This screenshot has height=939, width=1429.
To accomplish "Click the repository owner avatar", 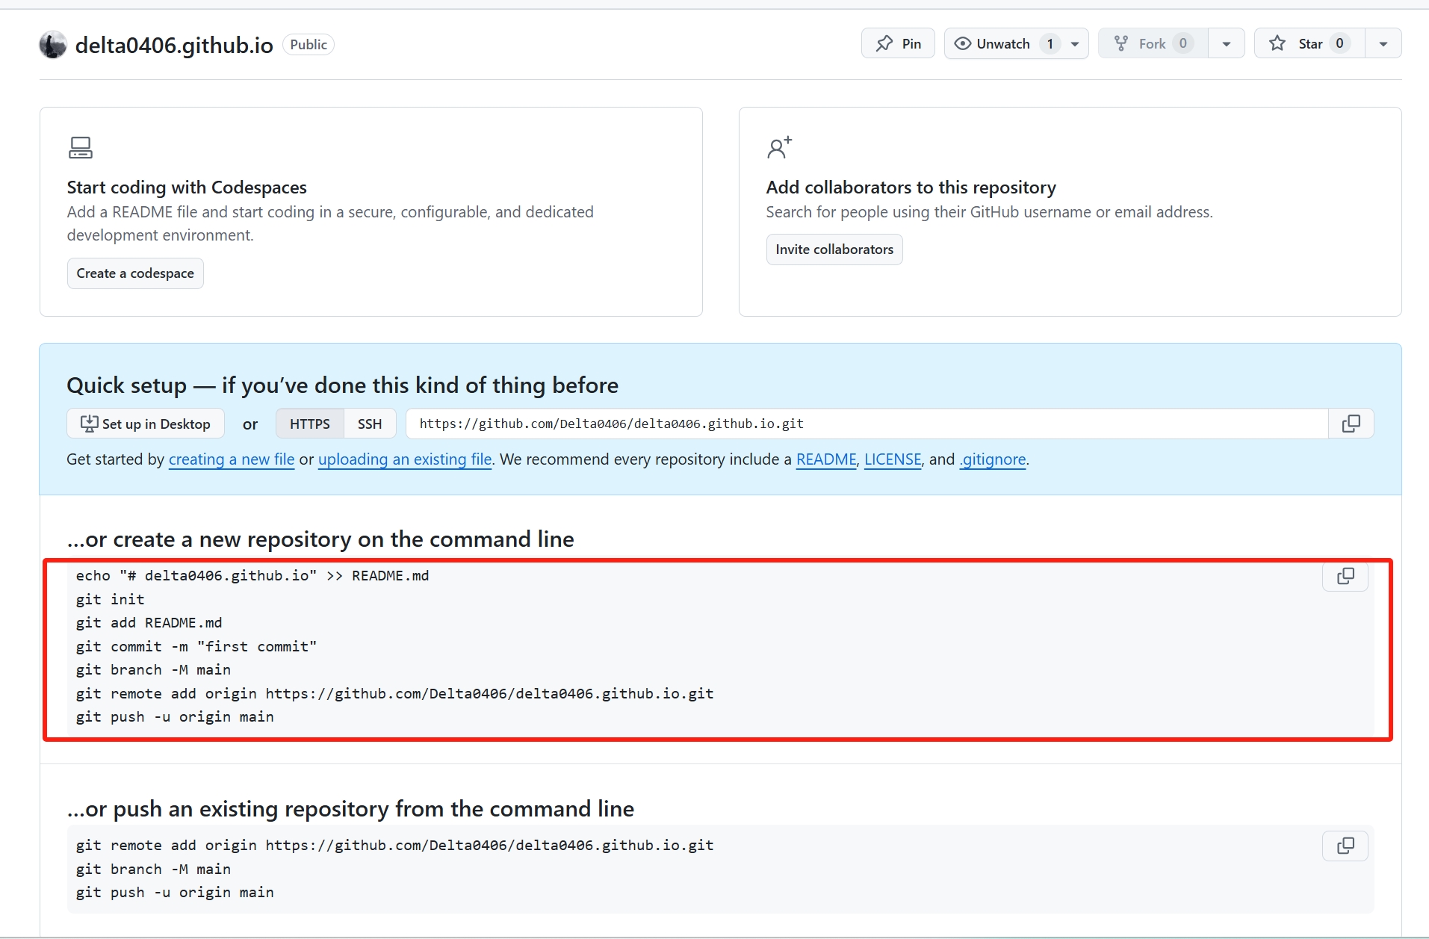I will 53,45.
